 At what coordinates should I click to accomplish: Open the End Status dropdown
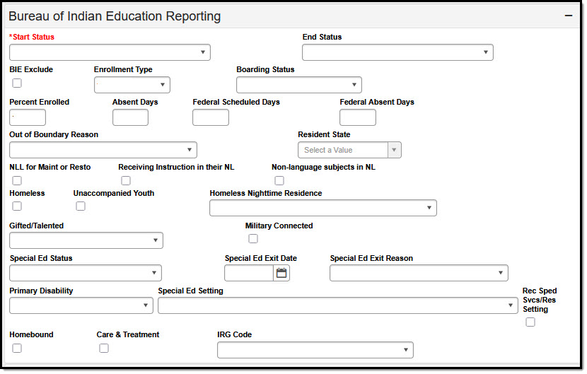[397, 52]
